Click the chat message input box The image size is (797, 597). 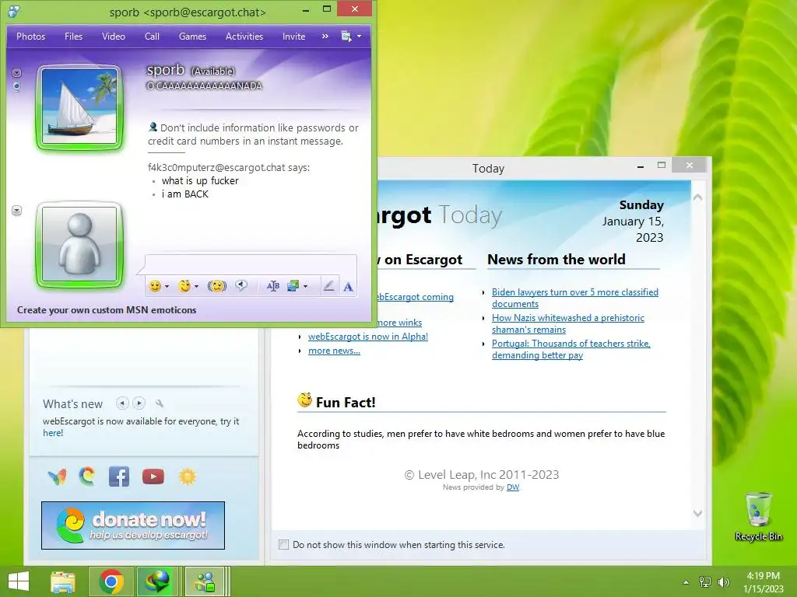[x=251, y=266]
